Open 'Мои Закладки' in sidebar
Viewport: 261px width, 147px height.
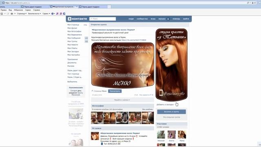[x=73, y=51]
